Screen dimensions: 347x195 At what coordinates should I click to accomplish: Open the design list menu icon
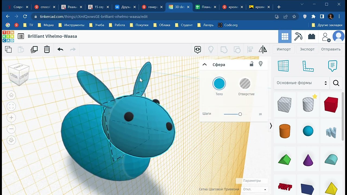(21, 36)
